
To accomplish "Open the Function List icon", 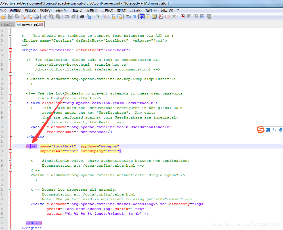I will click(x=161, y=16).
